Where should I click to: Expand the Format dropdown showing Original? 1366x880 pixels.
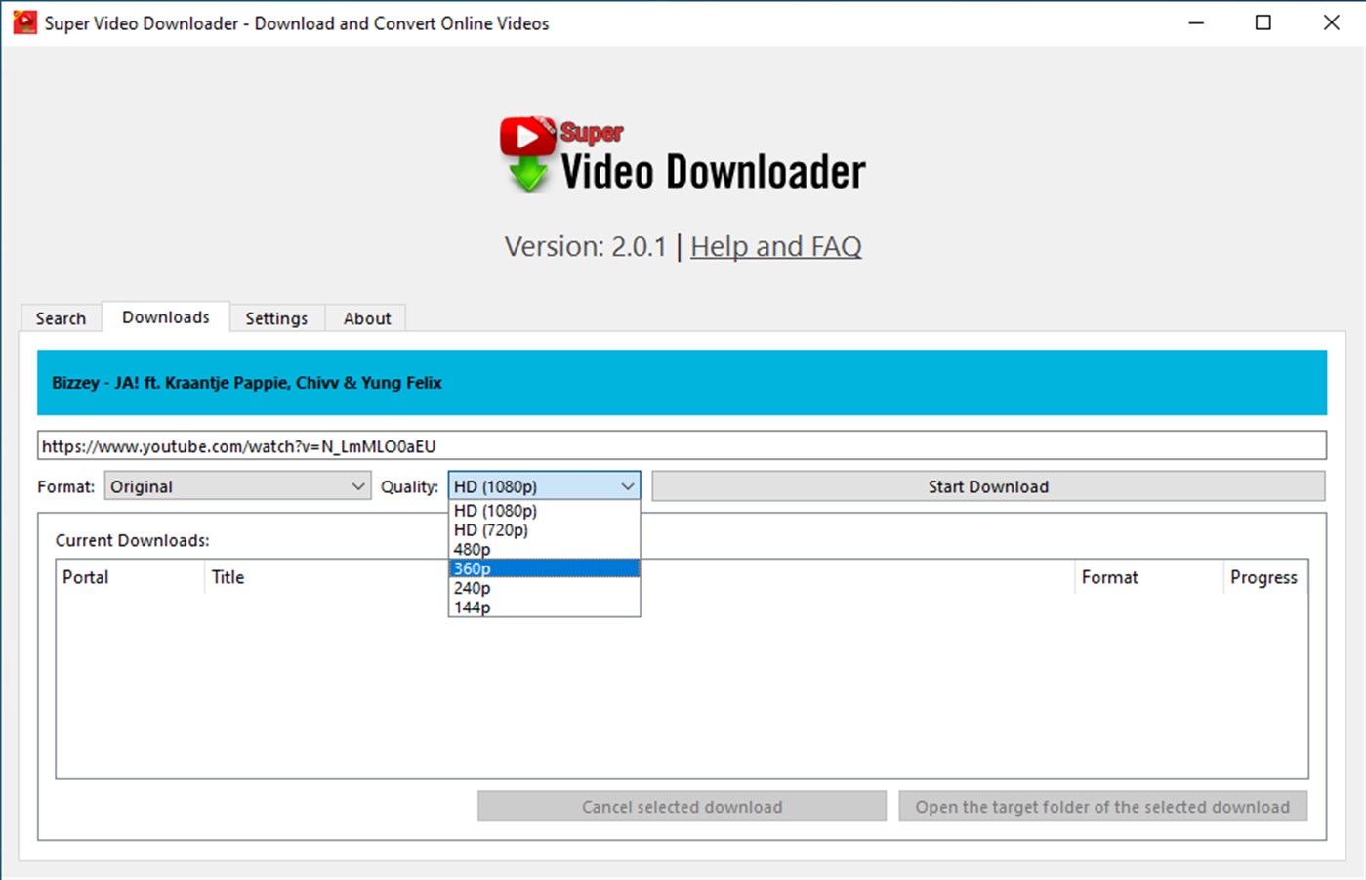(x=237, y=486)
